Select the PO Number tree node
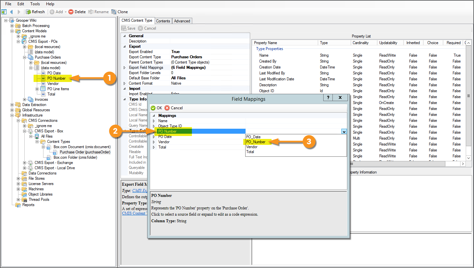 coord(56,78)
